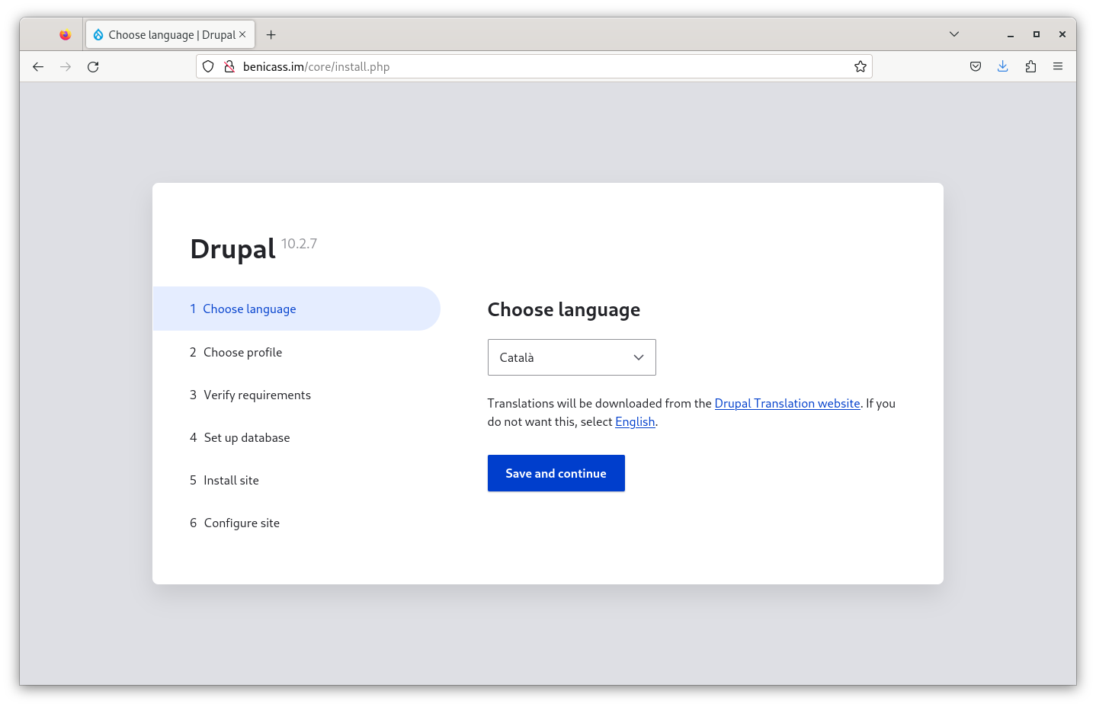This screenshot has width=1096, height=707.
Task: Open the extensions puzzle icon
Action: click(1030, 67)
